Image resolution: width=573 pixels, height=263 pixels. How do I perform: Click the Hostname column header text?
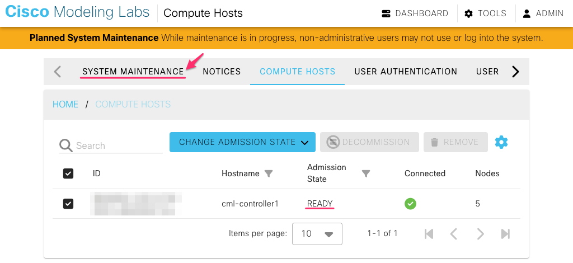[x=241, y=173]
